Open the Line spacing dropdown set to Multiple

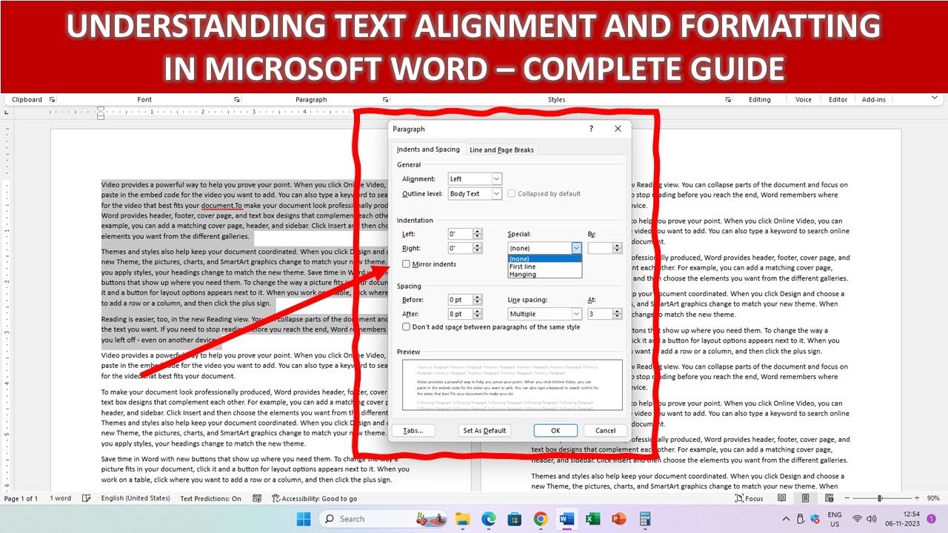tap(544, 314)
